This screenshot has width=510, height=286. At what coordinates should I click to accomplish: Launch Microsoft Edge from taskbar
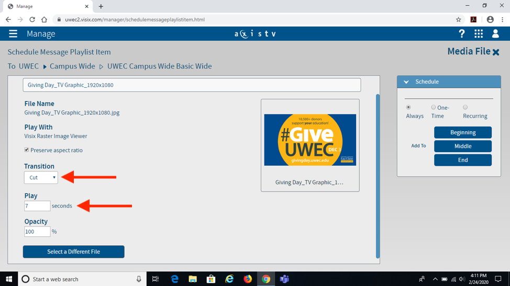pyautogui.click(x=175, y=279)
